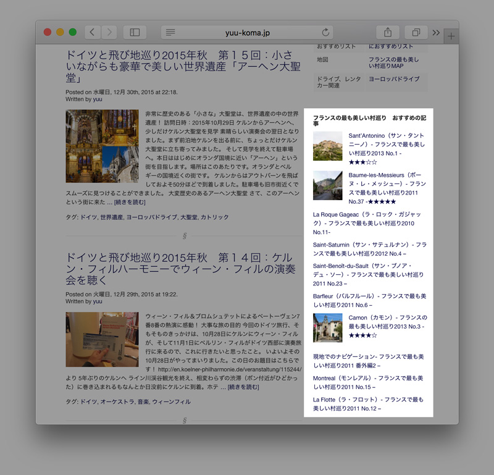The width and height of the screenshot is (494, 475).
Task: Toggle Reader view in address bar
Action: 170,32
